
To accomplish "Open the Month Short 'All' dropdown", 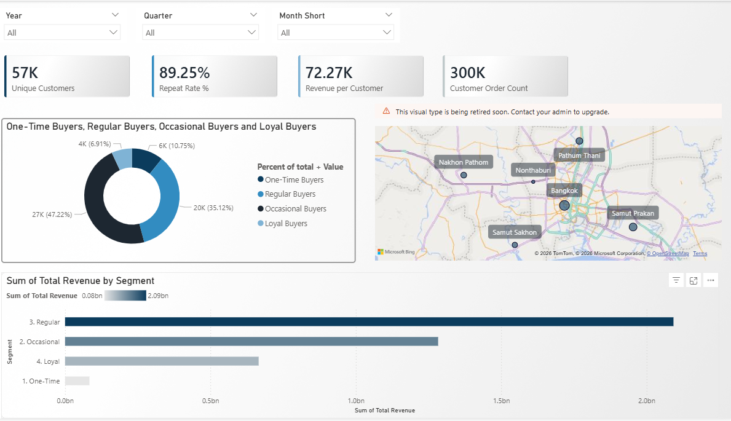I will point(335,32).
